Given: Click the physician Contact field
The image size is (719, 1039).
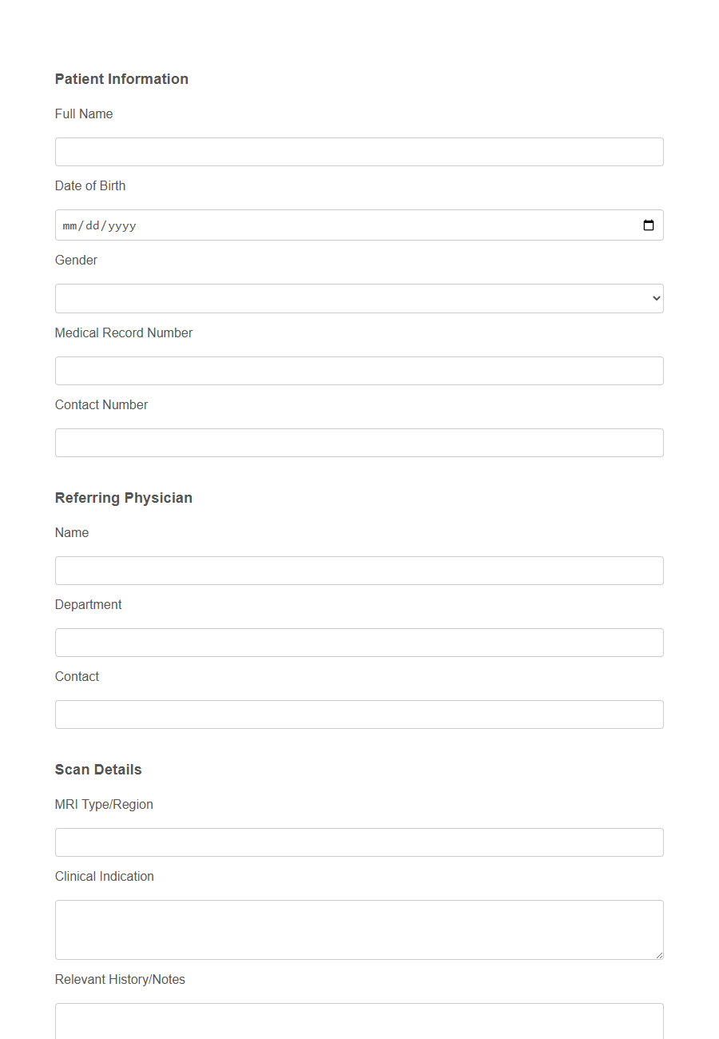Looking at the screenshot, I should [x=359, y=714].
